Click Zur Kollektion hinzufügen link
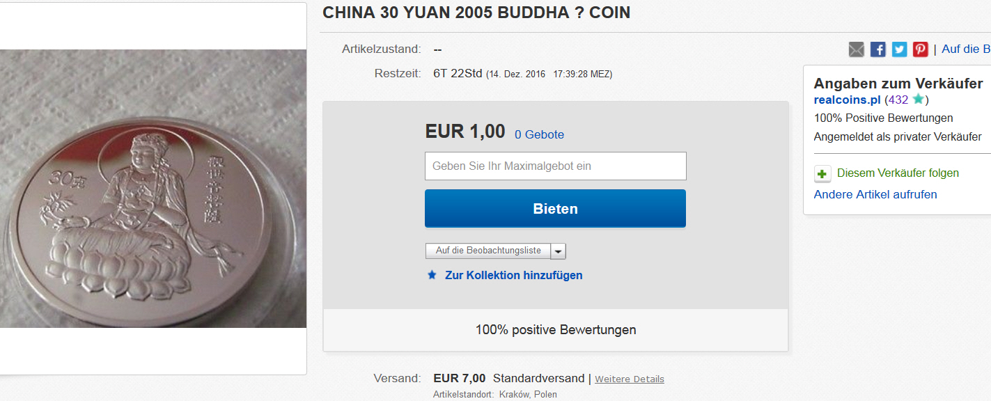 (514, 276)
